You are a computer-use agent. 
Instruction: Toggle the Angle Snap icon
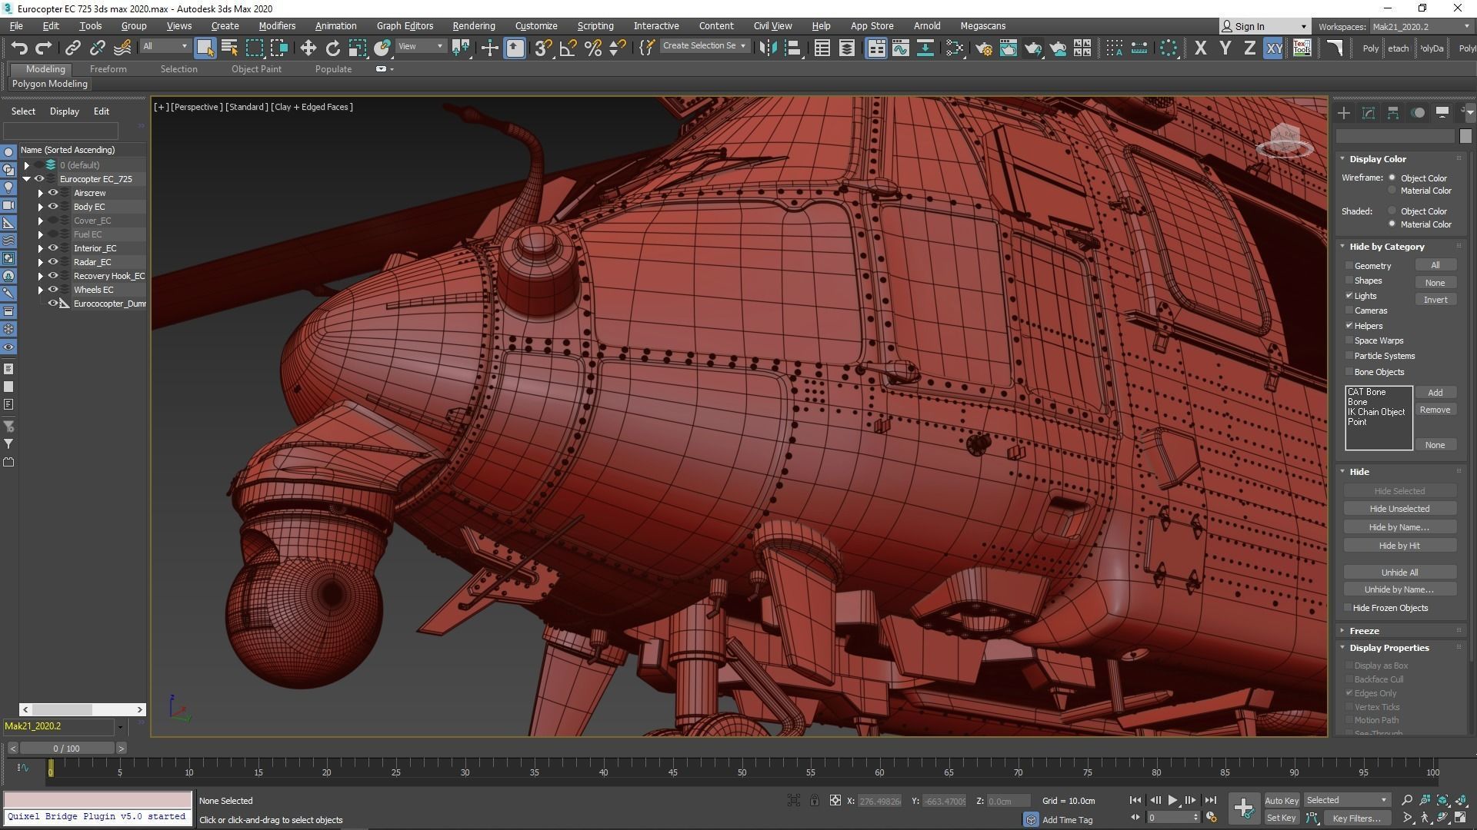click(x=568, y=48)
